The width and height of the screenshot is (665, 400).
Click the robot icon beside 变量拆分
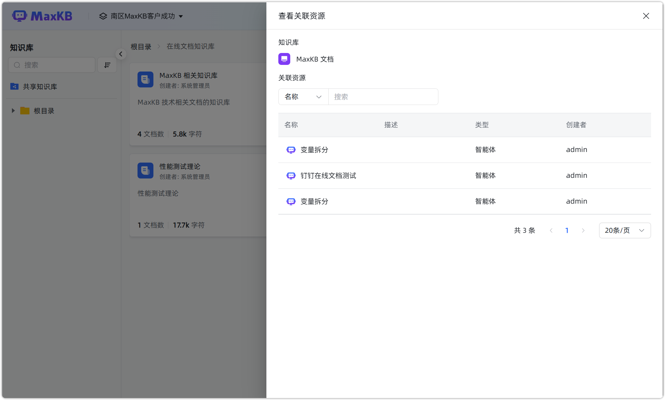pyautogui.click(x=291, y=150)
